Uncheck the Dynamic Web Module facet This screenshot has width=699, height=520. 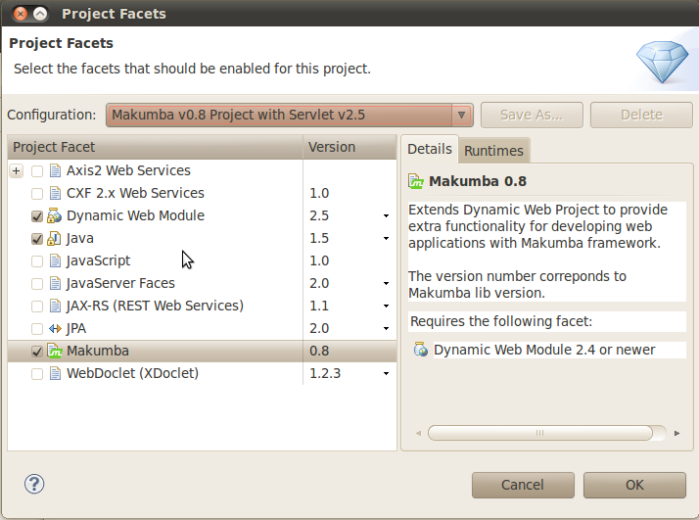pos(37,216)
